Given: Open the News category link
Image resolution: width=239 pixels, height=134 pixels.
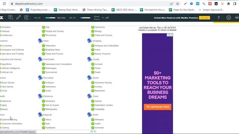Looking at the screenshot, I should (x=46, y=41).
